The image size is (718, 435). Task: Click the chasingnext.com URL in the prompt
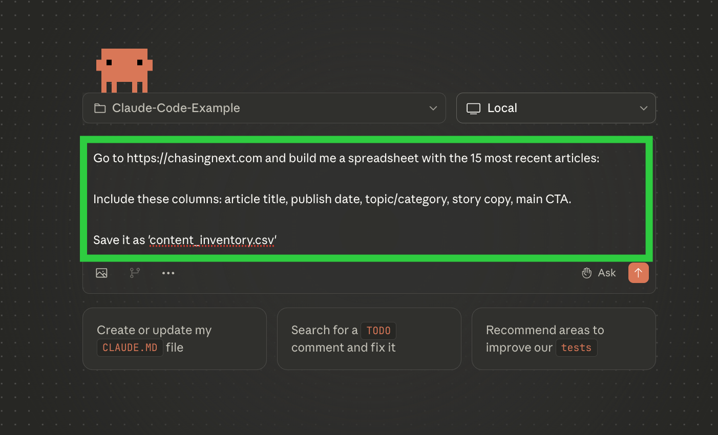195,158
